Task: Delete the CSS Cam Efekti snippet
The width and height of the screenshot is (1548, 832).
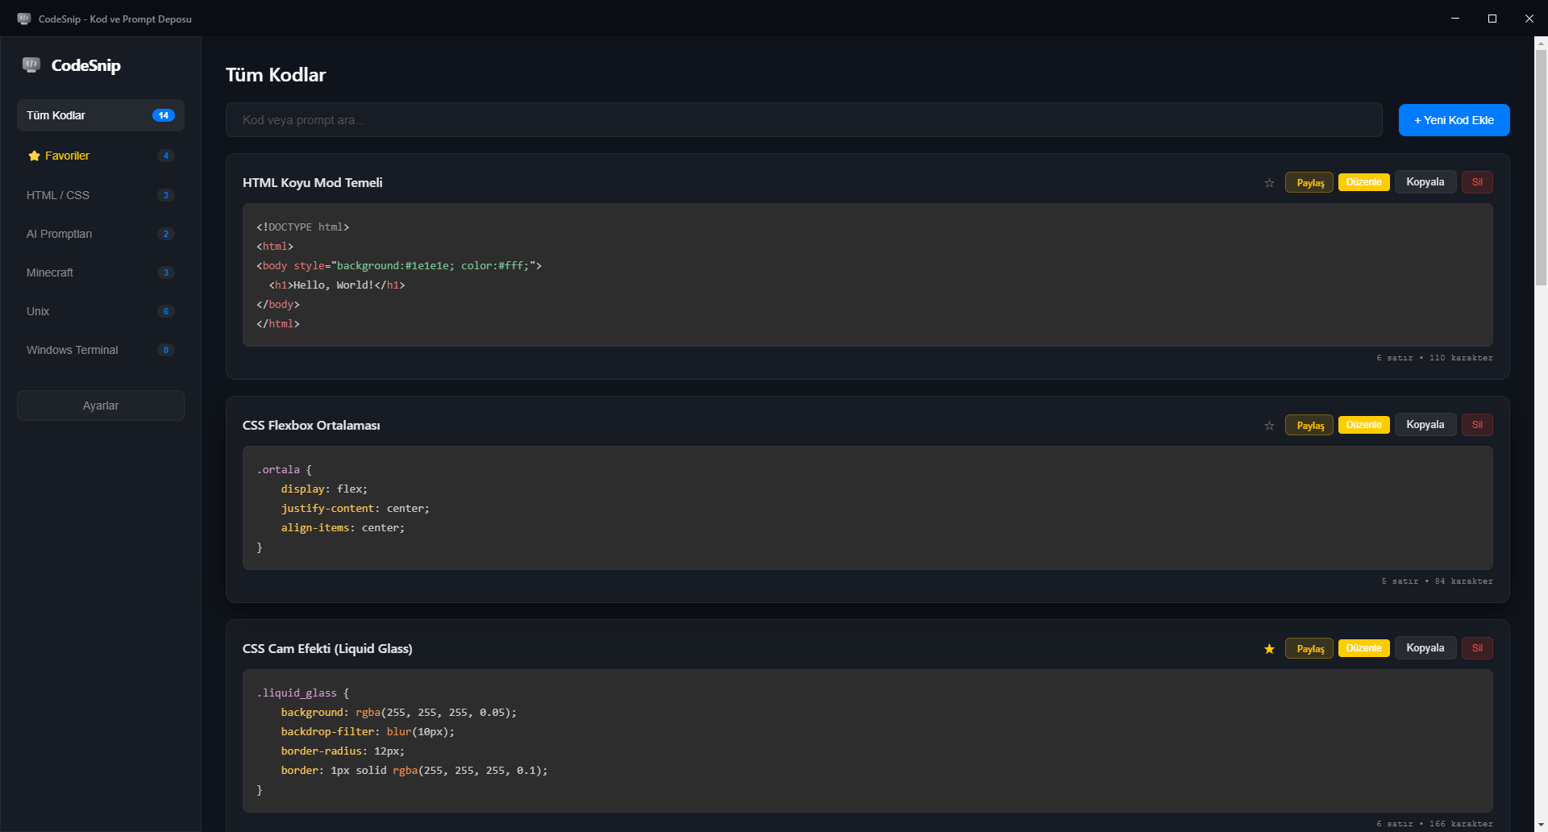Action: click(x=1477, y=648)
